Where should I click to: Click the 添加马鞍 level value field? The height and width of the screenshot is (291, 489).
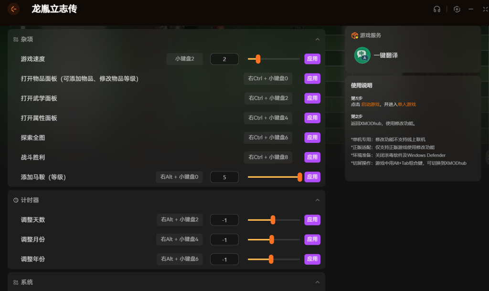tap(224, 177)
